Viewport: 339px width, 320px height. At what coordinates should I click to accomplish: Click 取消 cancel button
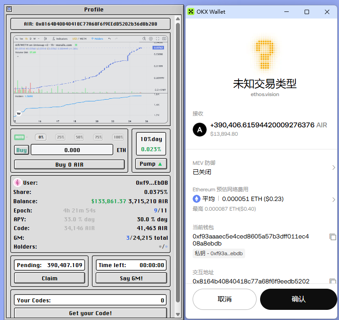(224, 299)
